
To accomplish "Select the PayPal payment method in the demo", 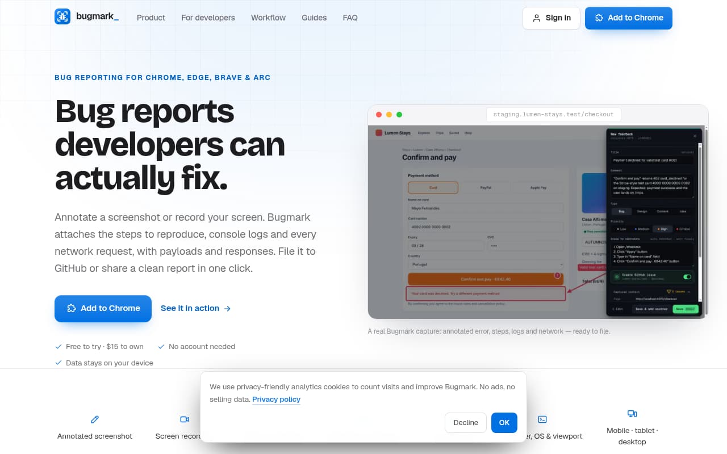I will point(485,187).
